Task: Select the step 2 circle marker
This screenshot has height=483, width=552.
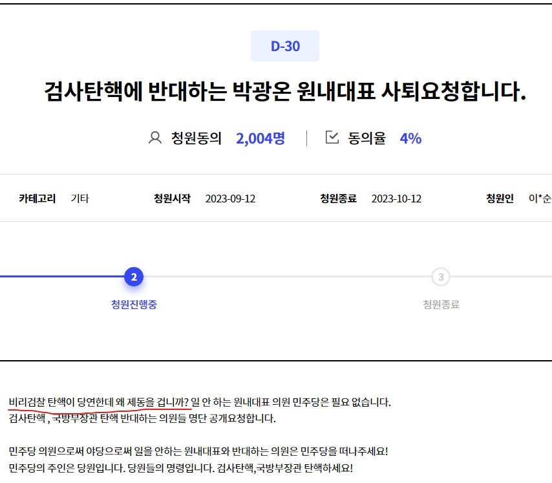Action: click(134, 277)
